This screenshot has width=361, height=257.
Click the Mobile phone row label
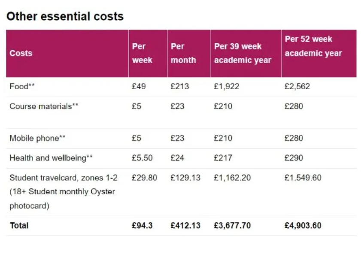[x=37, y=138]
